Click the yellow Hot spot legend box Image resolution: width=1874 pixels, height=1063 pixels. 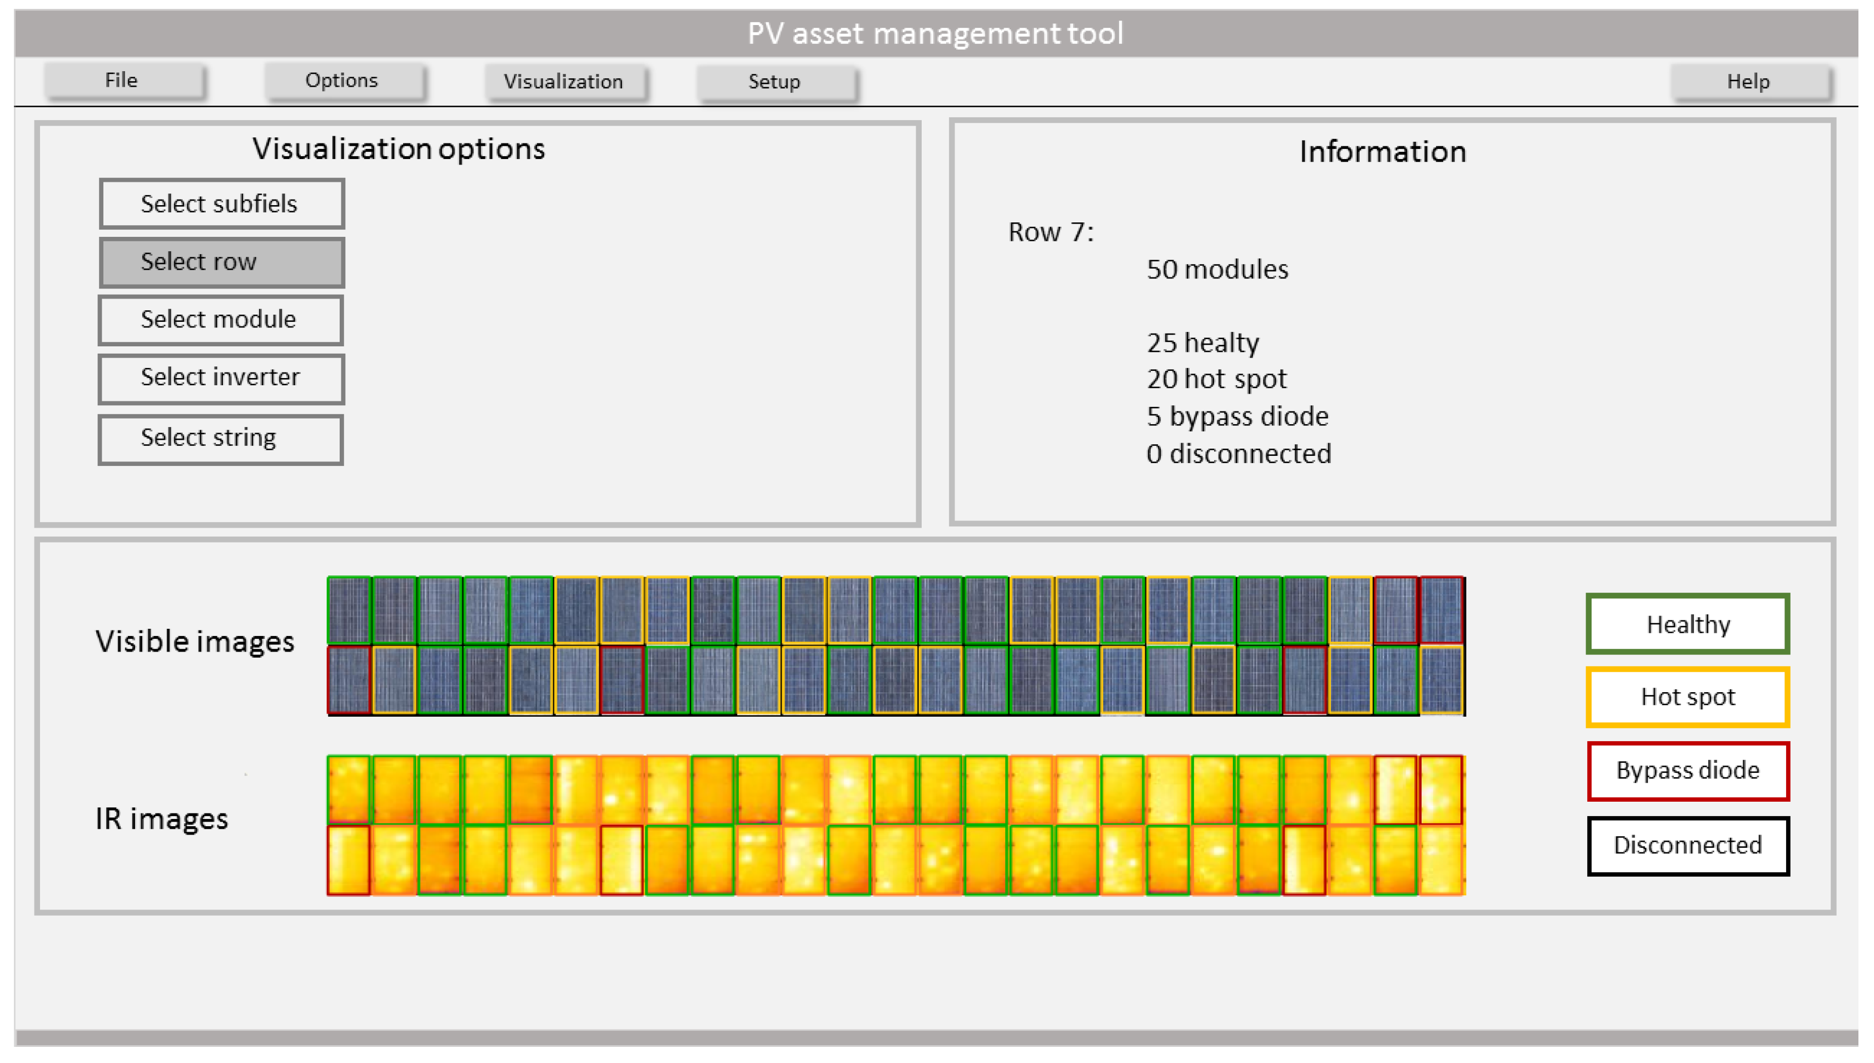(x=1687, y=697)
